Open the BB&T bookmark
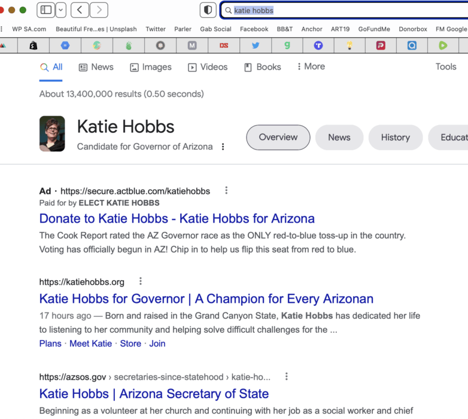 pos(285,29)
